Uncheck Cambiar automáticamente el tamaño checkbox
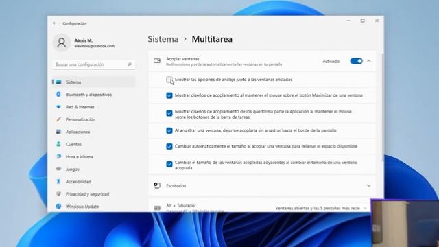439x247 pixels. click(169, 146)
